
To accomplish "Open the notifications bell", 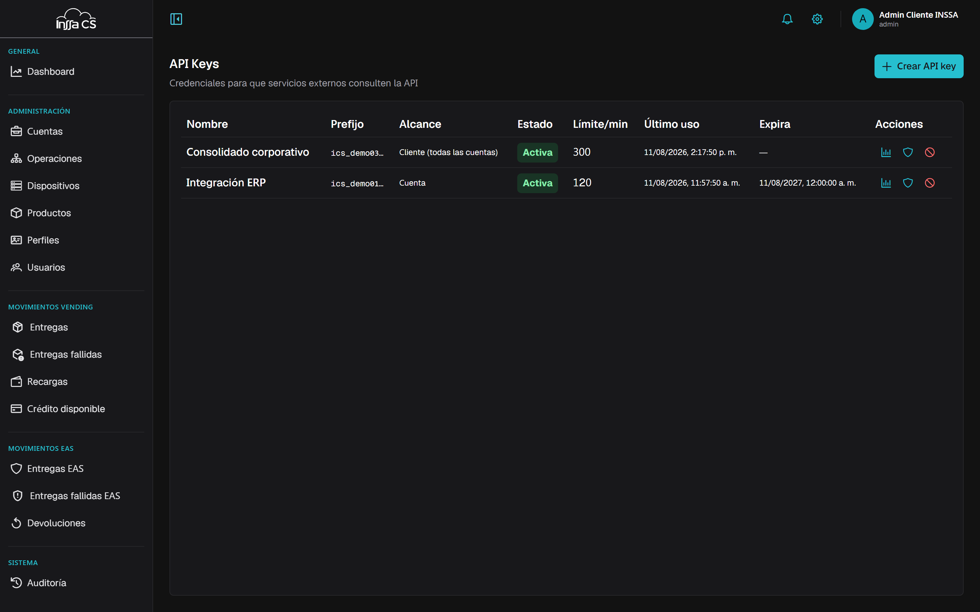I will tap(787, 19).
